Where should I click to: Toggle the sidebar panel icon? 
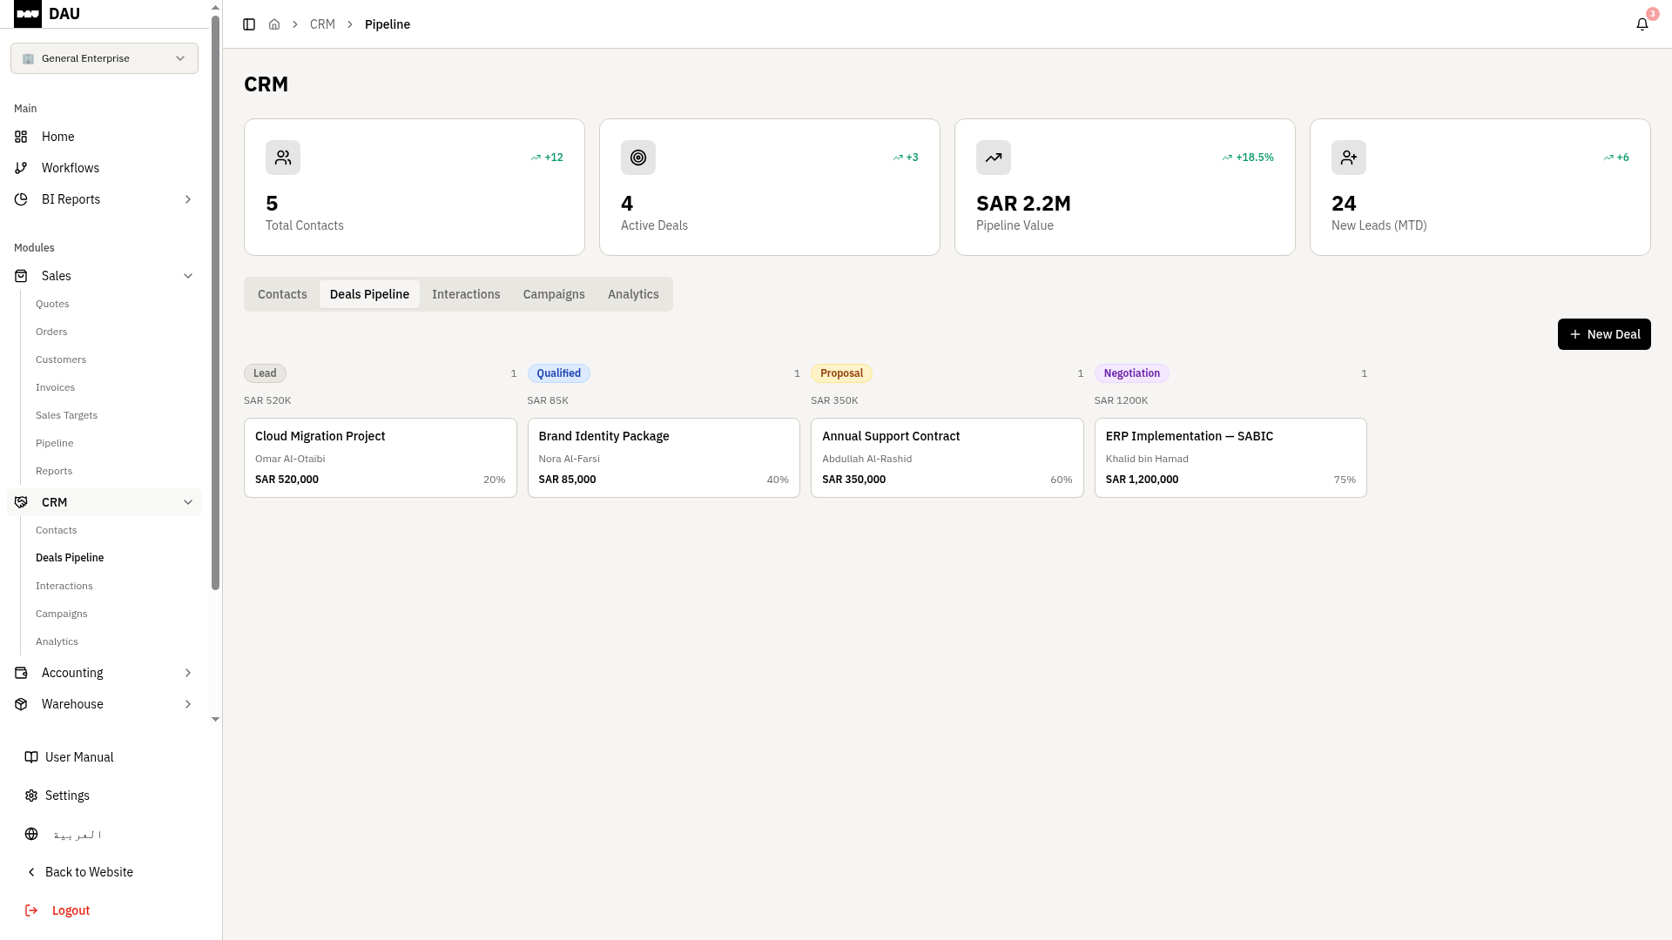249,24
